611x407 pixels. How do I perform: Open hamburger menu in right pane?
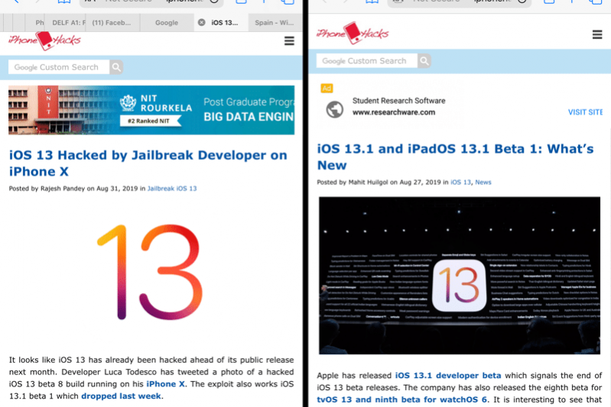pos(597,35)
